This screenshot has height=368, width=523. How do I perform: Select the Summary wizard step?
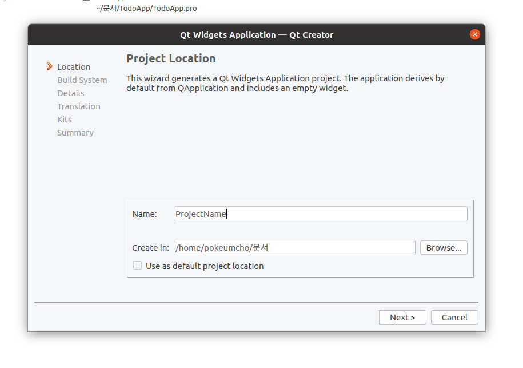[75, 133]
